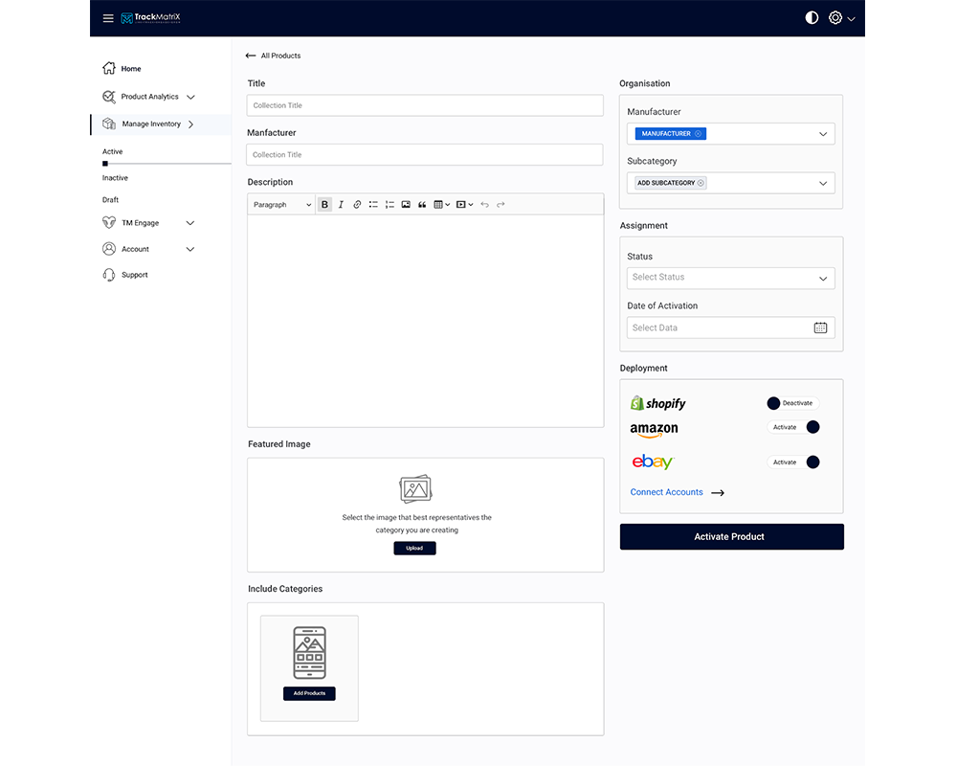Toggle the dark mode contrast icon
Viewport: 957px width, 766px height.
coord(812,18)
